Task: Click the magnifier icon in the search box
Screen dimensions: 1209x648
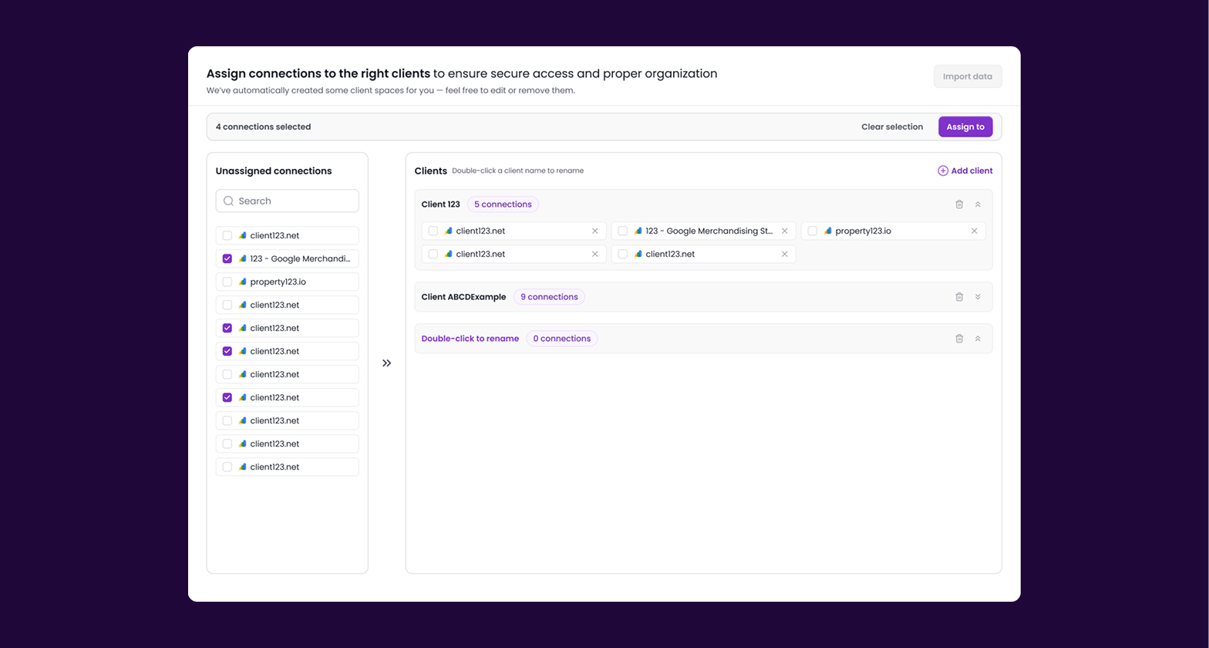Action: 228,201
